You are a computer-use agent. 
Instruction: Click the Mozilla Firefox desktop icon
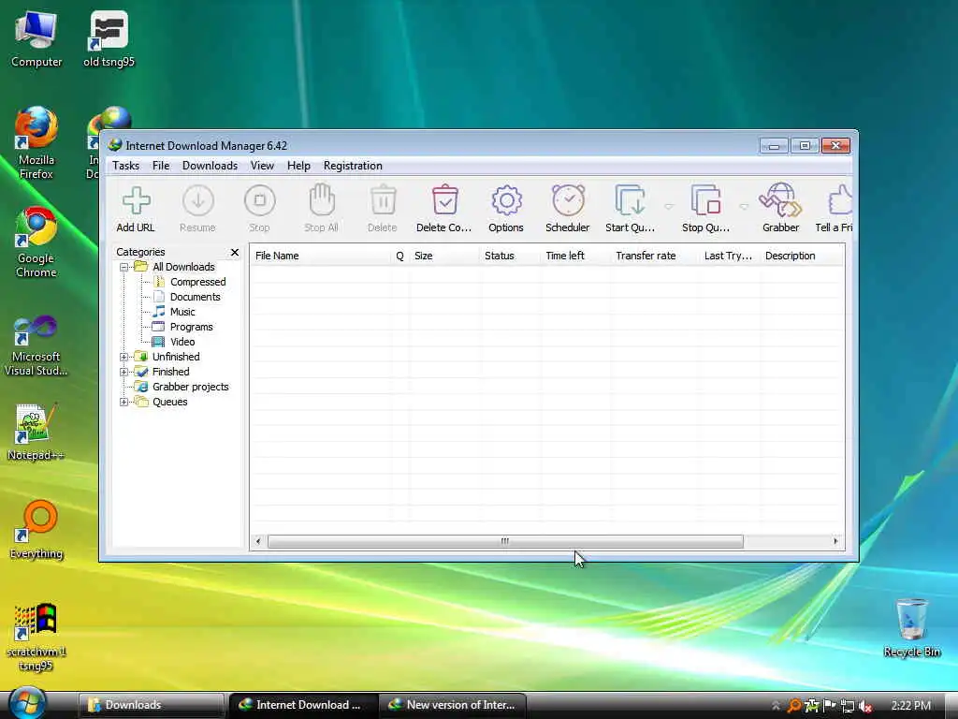pyautogui.click(x=36, y=143)
